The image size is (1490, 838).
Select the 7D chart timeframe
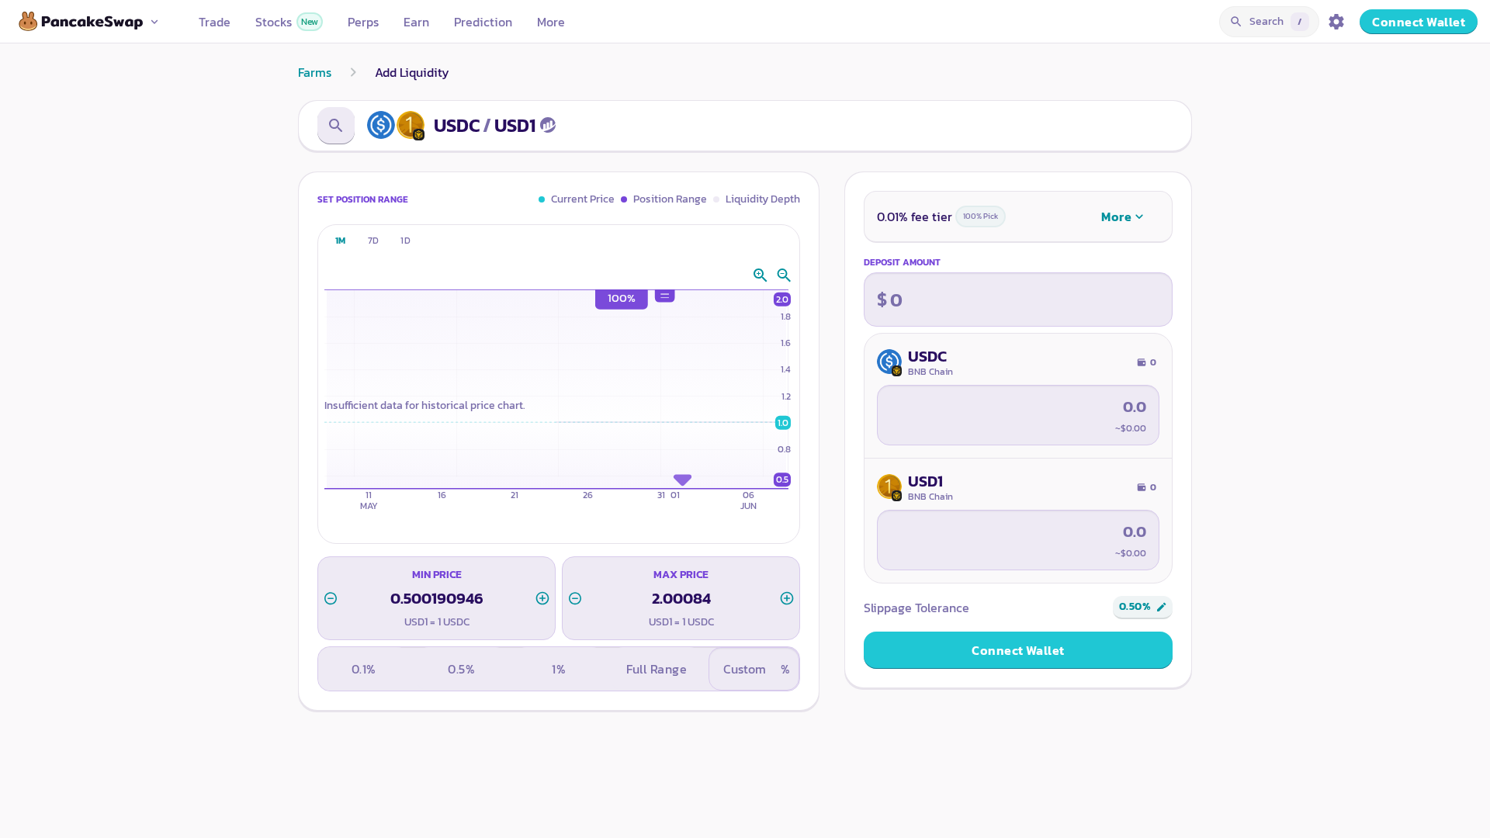pyautogui.click(x=373, y=241)
